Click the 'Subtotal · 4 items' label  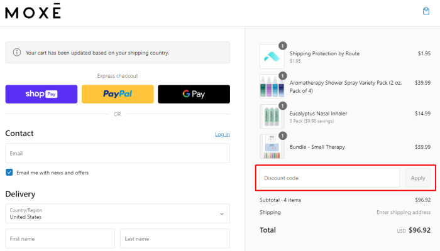[x=280, y=200]
